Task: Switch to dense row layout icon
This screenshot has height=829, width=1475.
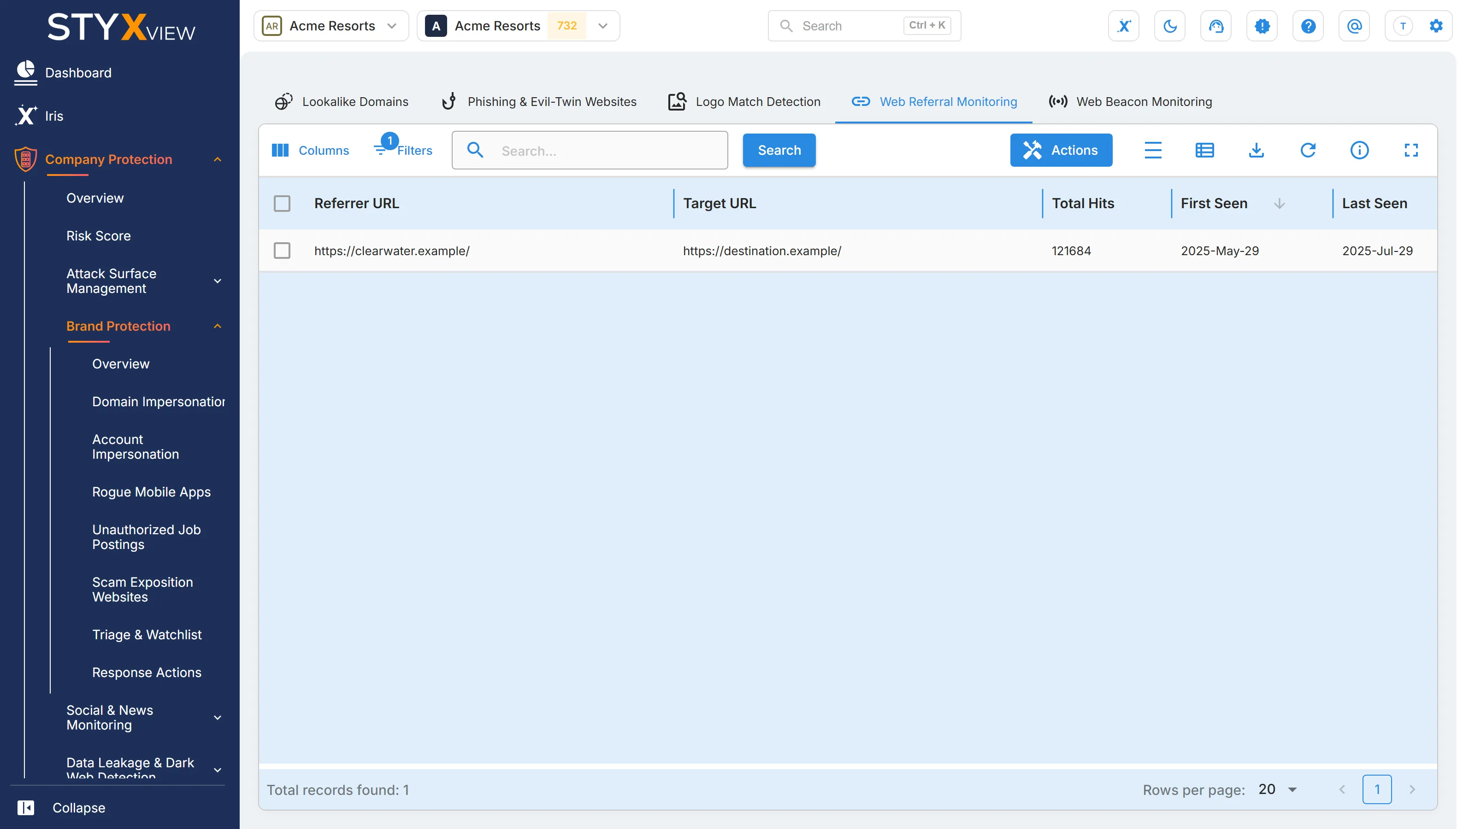Action: 1153,151
